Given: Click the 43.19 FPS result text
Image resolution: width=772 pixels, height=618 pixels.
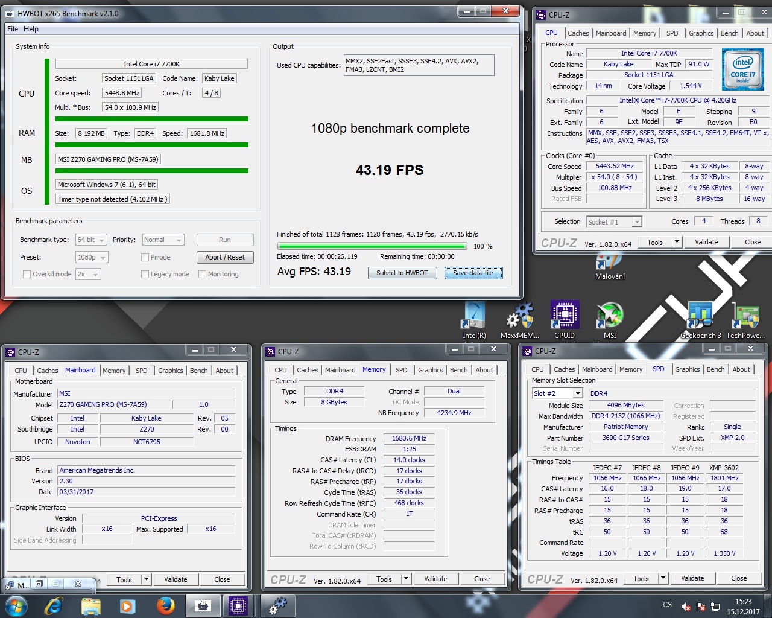Looking at the screenshot, I should (x=390, y=170).
